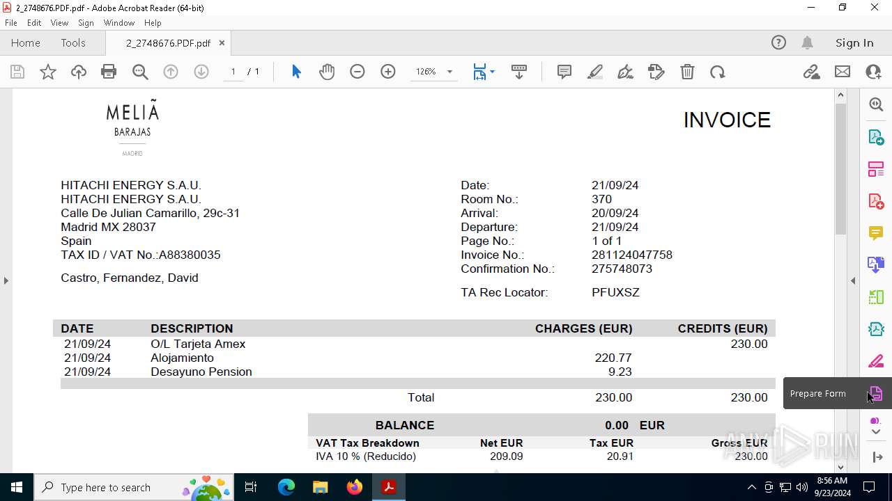Select the Highlight text pen tool
The width and height of the screenshot is (892, 501).
pos(595,72)
